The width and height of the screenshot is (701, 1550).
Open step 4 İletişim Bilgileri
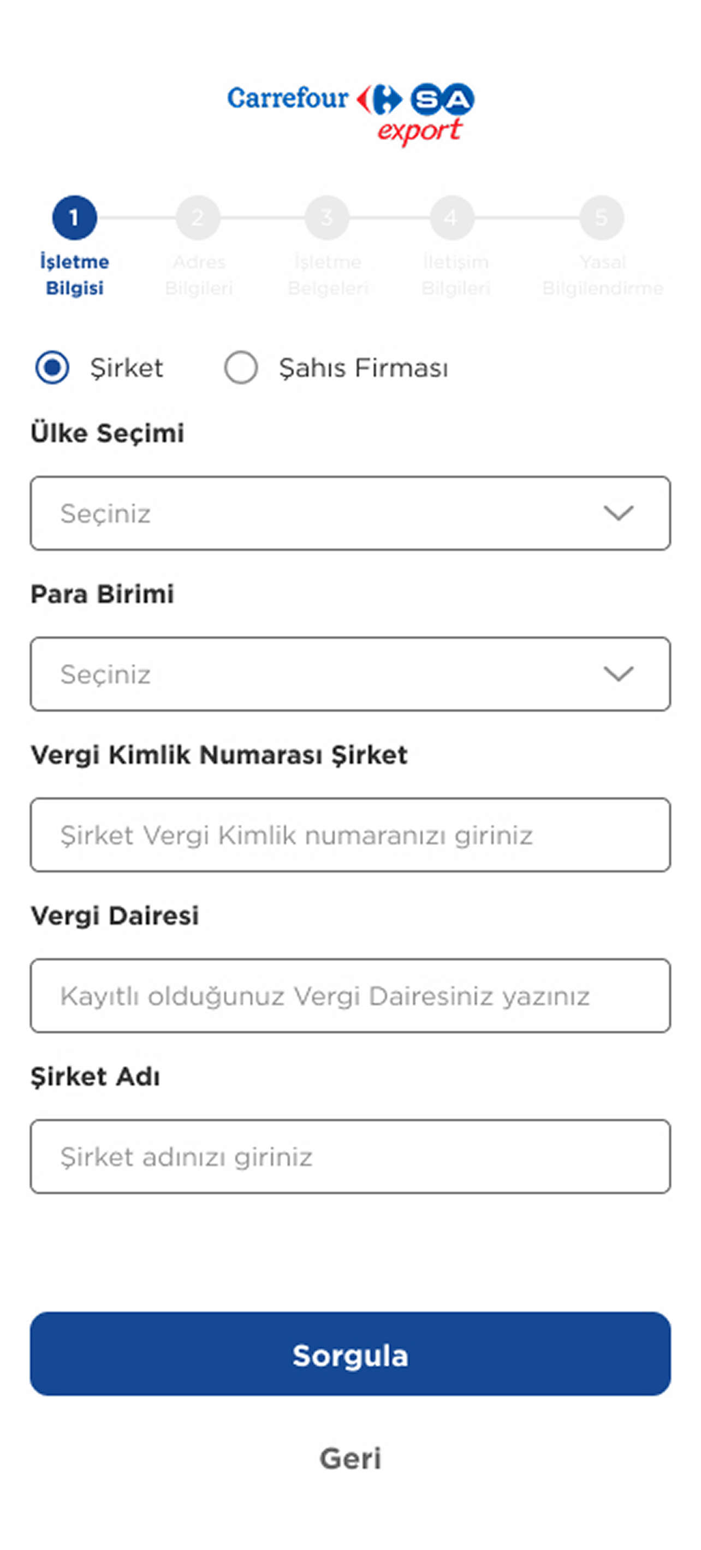[x=452, y=217]
